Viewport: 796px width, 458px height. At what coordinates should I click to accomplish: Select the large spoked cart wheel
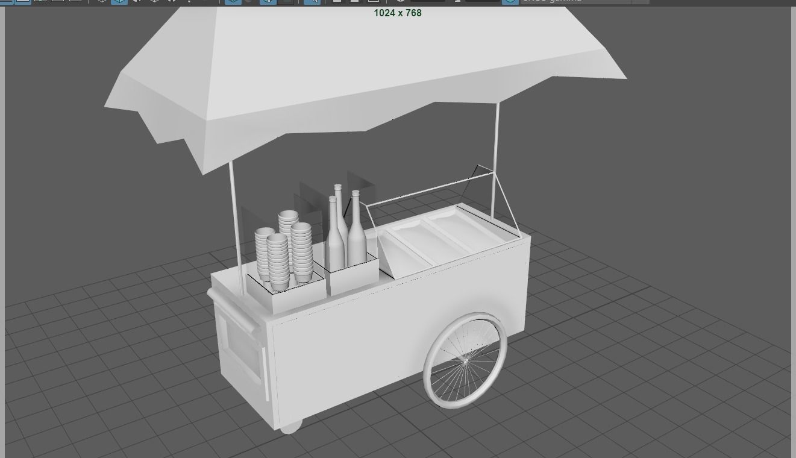[x=465, y=360]
